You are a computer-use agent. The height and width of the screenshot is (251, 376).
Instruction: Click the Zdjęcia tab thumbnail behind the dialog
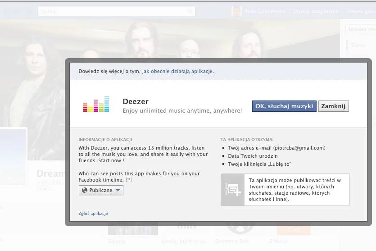pyautogui.click(x=133, y=228)
